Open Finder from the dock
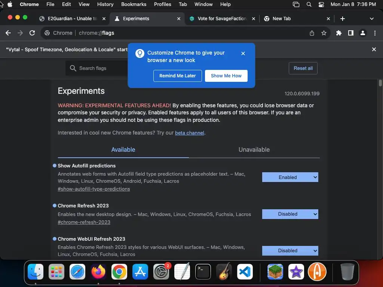This screenshot has width=383, height=287. tap(36, 272)
